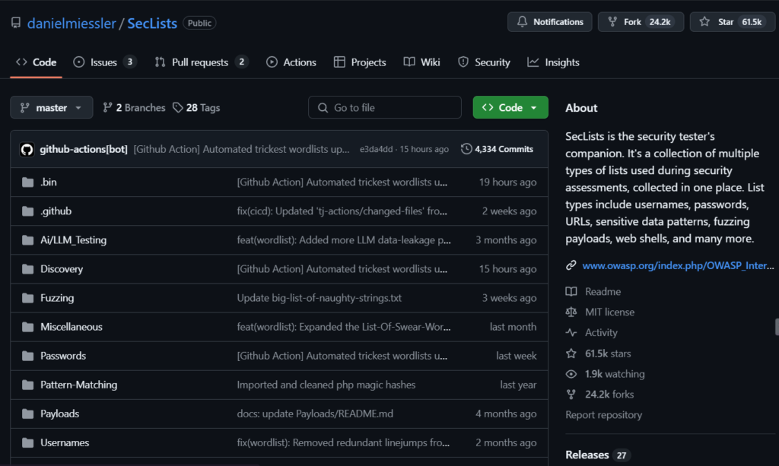Open the Projects tab

click(x=360, y=62)
